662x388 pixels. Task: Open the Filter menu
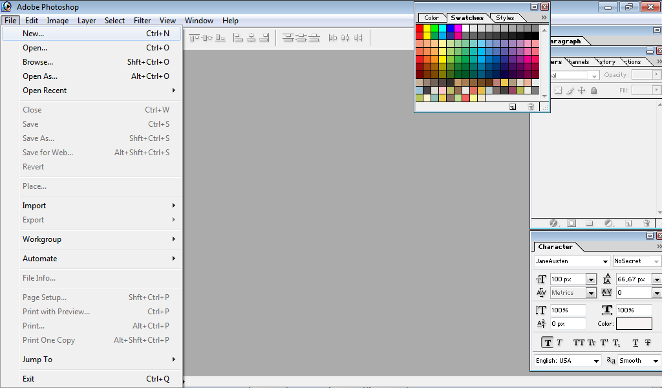pyautogui.click(x=142, y=20)
